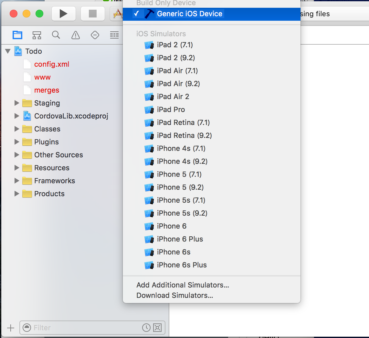This screenshot has width=369, height=338.
Task: Choose iPhone 5 (9.2) simulator
Action: tap(212, 187)
